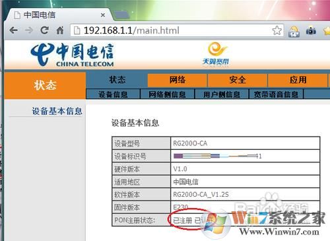330x241 pixels.
Task: Click the China Telecom logo
Action: click(72, 55)
